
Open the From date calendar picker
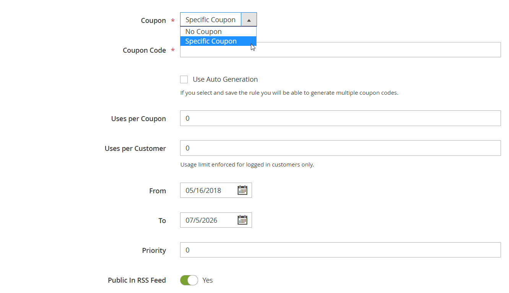[x=242, y=190]
